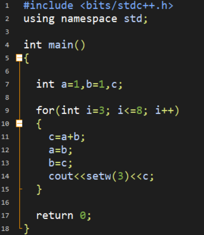Click the '#include <bits/stdc++.h>' line
Screen dimensions: 204x235
point(98,6)
